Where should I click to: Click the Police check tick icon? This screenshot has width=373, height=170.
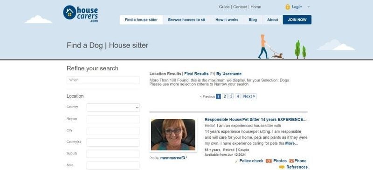236,161
